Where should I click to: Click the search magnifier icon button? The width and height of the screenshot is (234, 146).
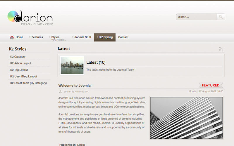click(x=221, y=17)
